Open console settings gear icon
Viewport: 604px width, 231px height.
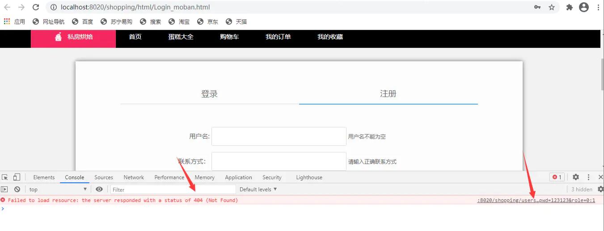tap(600, 189)
